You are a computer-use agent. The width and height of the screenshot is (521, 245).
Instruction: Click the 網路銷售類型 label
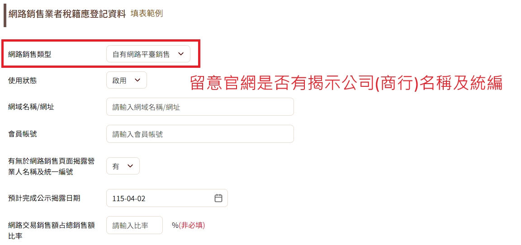pos(30,54)
